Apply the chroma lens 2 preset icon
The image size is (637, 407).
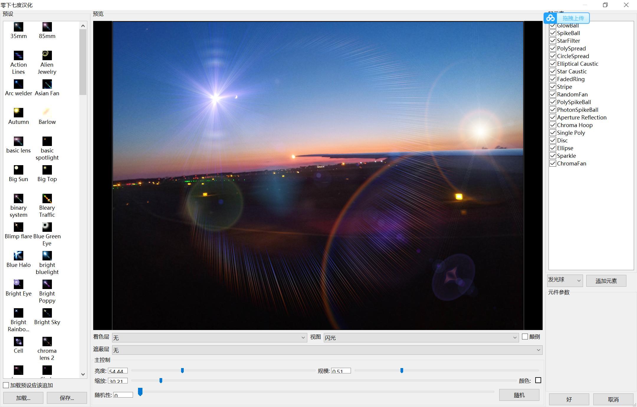coord(47,342)
